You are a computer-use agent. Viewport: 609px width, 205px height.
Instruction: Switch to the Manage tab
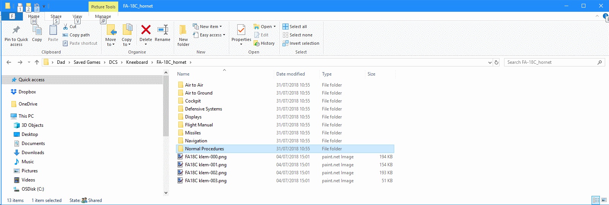(x=103, y=16)
